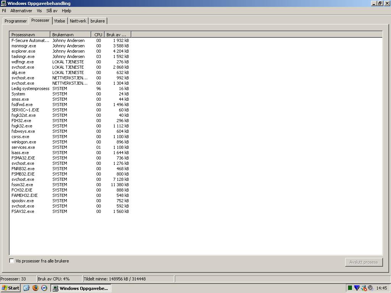391x293 pixels.
Task: Select the FIH32.exe process
Action: pyautogui.click(x=70, y=121)
